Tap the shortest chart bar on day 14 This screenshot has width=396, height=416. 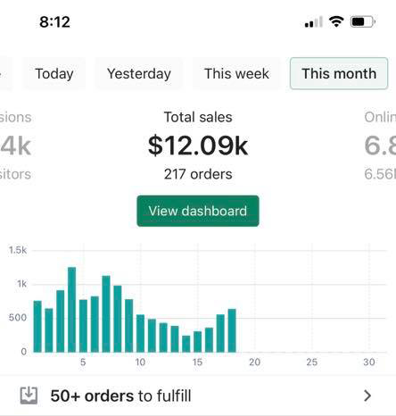(186, 344)
